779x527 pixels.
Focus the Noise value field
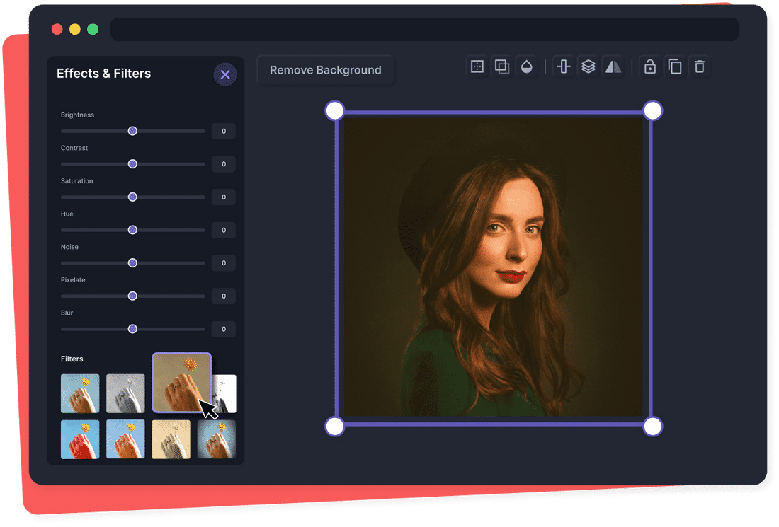coord(224,263)
